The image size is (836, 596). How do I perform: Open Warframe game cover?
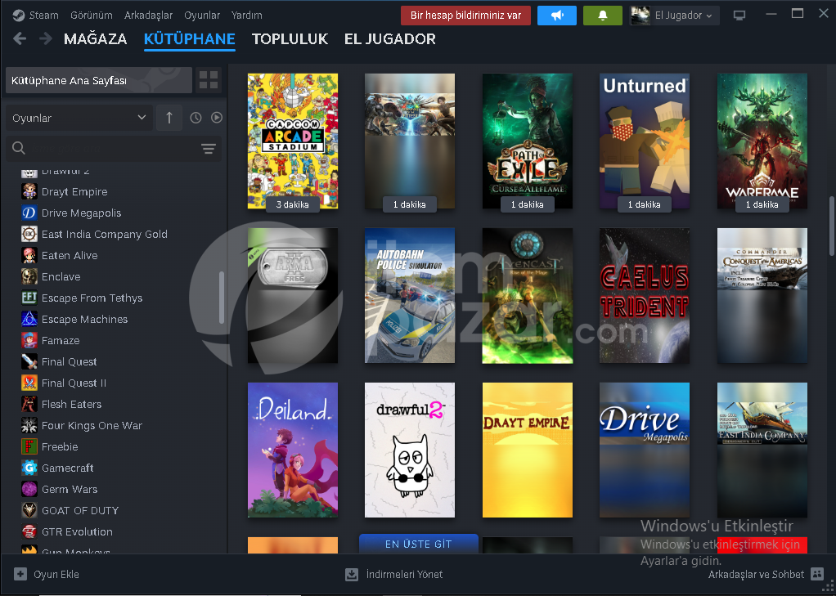coord(762,141)
